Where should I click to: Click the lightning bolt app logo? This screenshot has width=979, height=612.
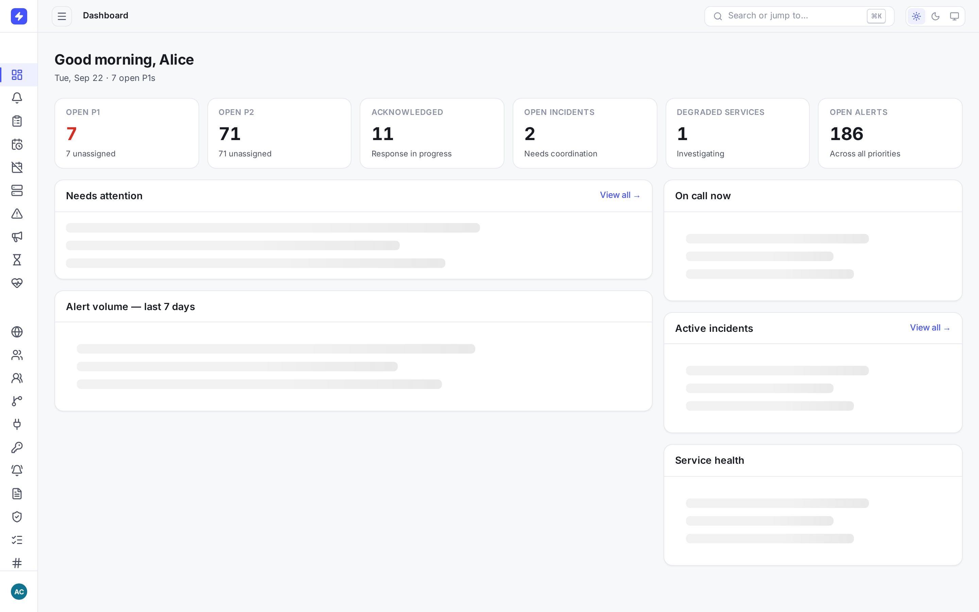pos(19,16)
